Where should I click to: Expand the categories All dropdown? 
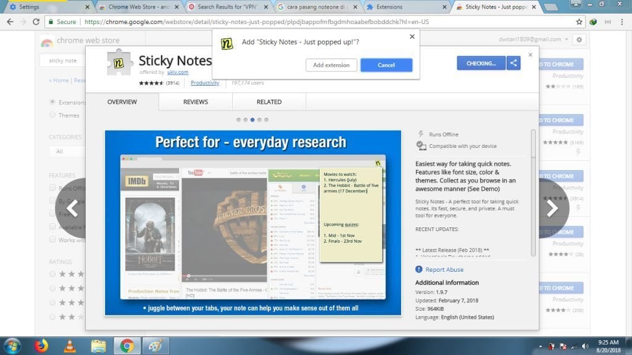67,151
